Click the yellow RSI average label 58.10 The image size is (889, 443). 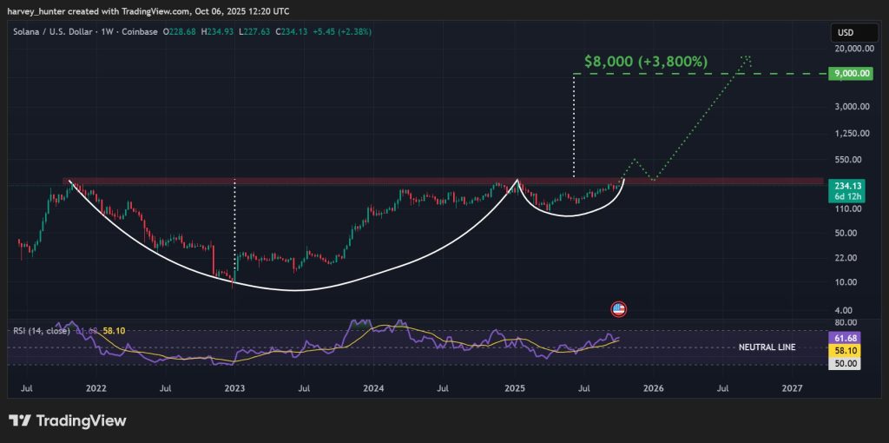[x=846, y=350]
